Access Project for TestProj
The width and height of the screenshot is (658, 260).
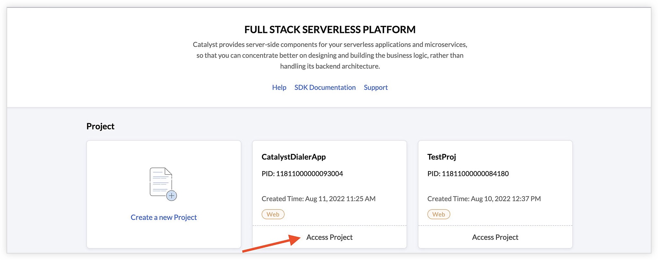point(495,237)
